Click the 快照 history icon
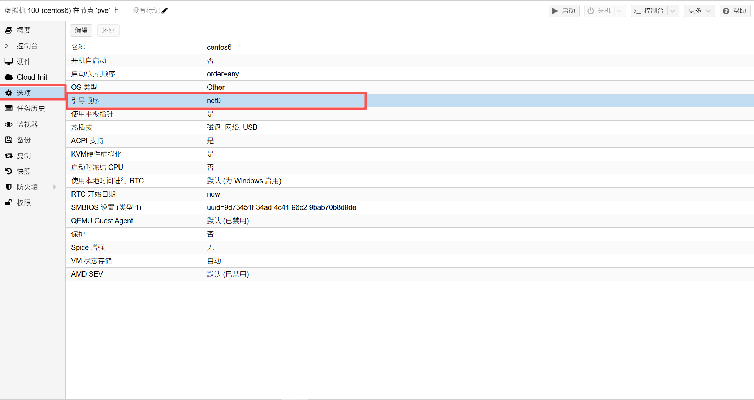This screenshot has height=400, width=754. 9,171
